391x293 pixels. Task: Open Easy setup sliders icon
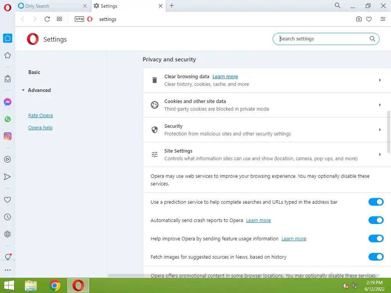(383, 19)
